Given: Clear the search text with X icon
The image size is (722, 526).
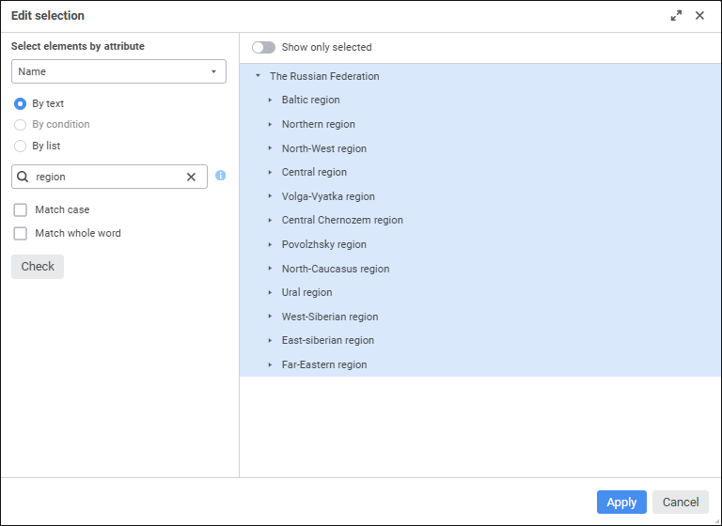Looking at the screenshot, I should pyautogui.click(x=192, y=177).
